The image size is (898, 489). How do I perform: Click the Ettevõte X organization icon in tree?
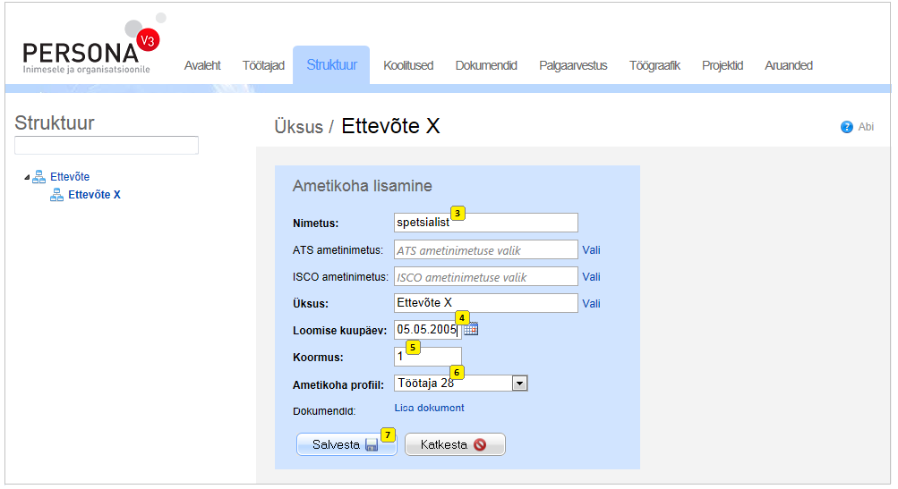(57, 195)
